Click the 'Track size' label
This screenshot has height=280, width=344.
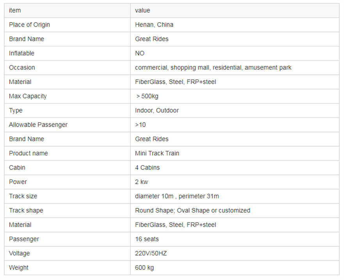(23, 196)
